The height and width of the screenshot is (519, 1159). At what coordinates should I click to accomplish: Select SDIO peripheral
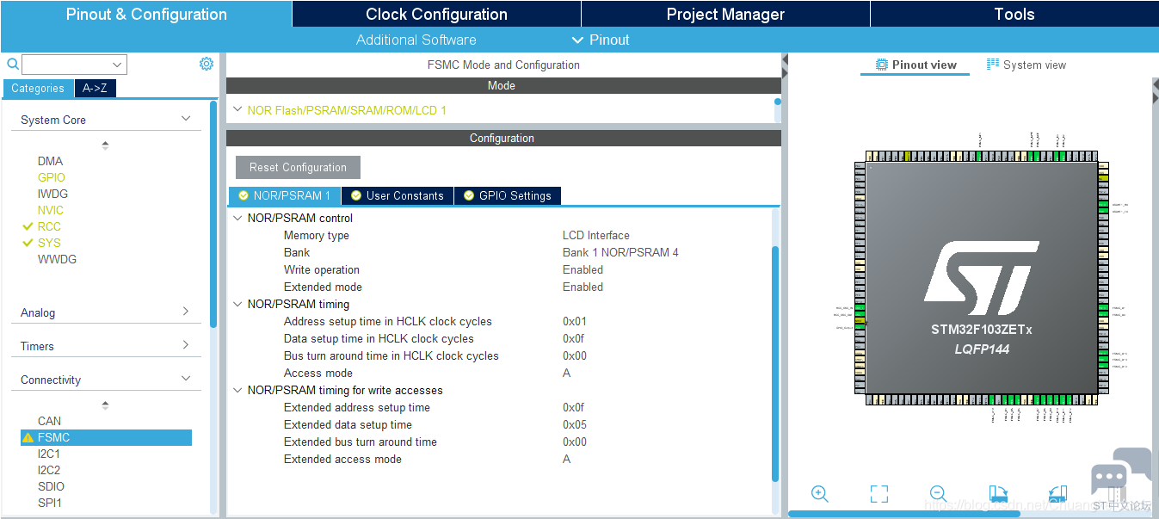pyautogui.click(x=51, y=486)
